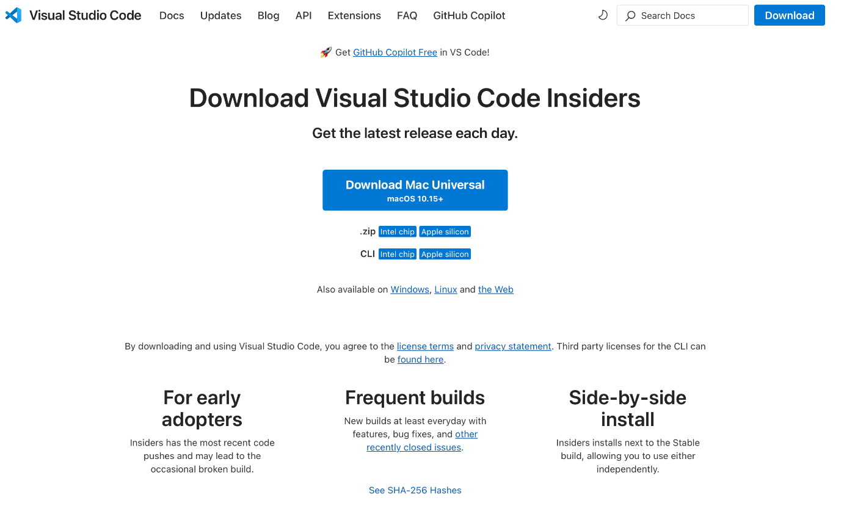Download the .zip for Intel chip

(398, 232)
